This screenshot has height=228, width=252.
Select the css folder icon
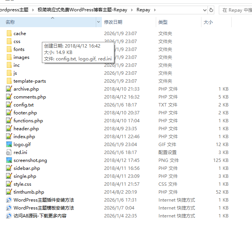tap(9, 41)
